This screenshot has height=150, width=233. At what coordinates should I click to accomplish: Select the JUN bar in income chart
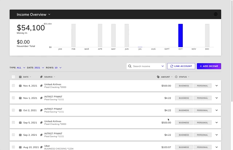(x=127, y=35)
